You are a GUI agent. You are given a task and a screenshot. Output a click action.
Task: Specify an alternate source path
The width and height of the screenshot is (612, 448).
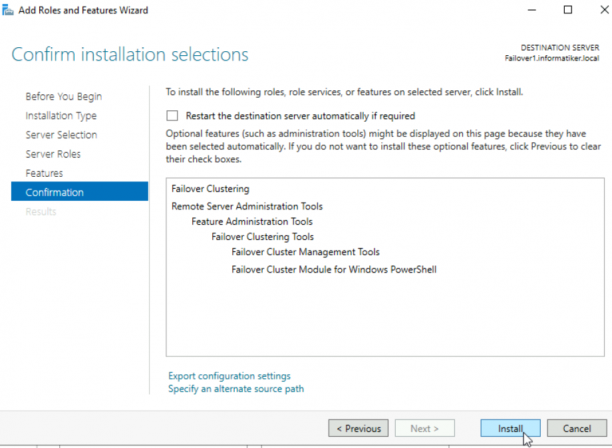pyautogui.click(x=235, y=388)
